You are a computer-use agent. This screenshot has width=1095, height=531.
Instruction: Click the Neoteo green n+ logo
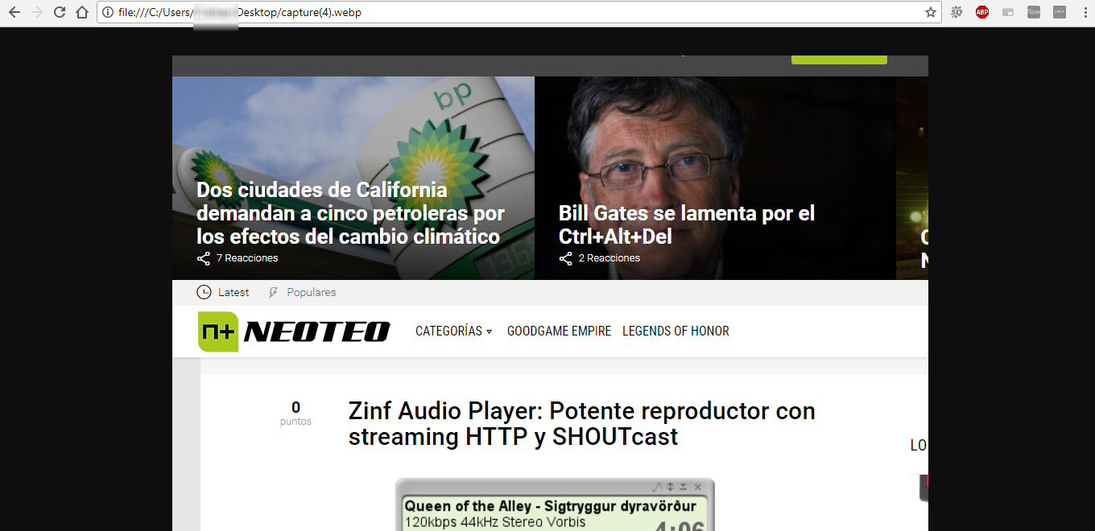[218, 331]
